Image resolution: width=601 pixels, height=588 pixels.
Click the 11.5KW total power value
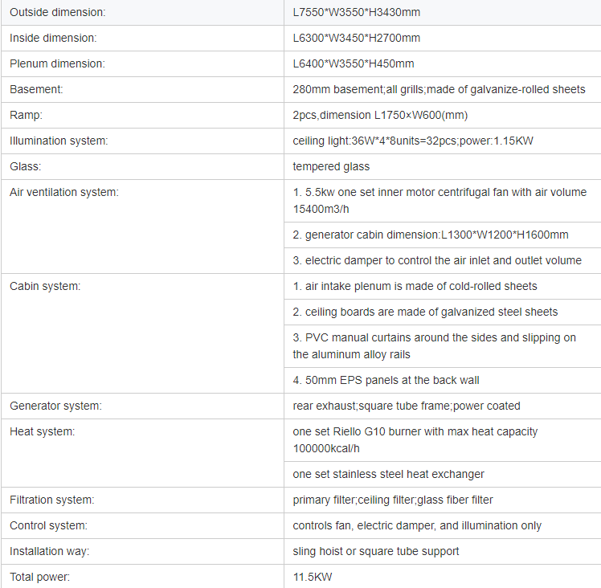pyautogui.click(x=313, y=577)
